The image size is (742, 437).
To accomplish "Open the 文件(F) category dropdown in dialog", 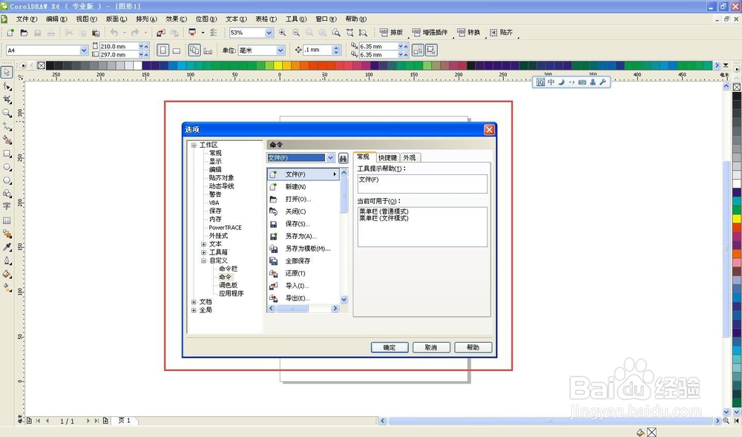I will pos(330,158).
